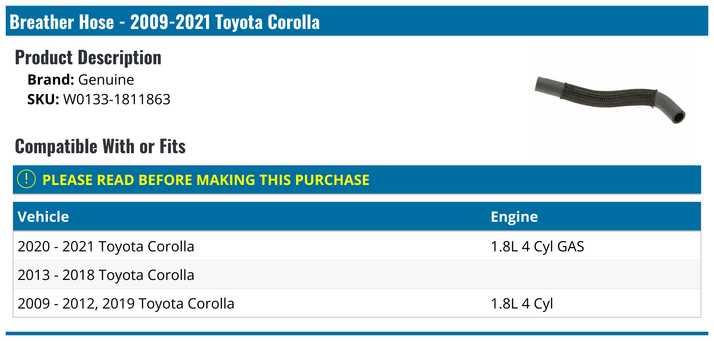Screen dimensions: 714x341
Task: Click the Breather Hose words in the title
Action: point(62,22)
